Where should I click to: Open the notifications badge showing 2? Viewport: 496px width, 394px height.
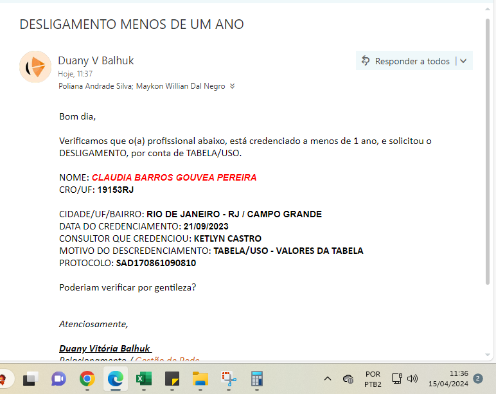477,379
